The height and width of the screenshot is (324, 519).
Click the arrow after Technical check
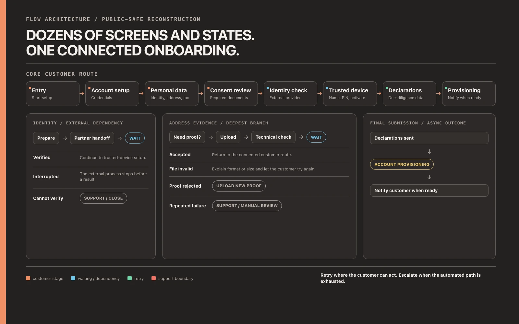click(301, 137)
